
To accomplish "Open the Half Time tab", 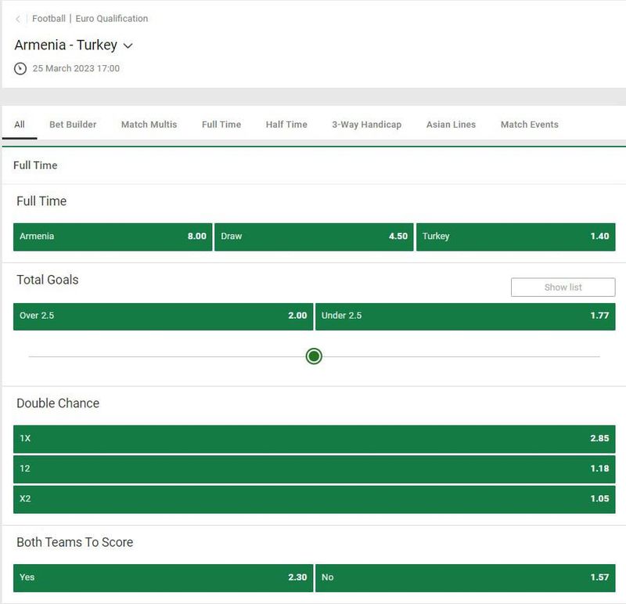I will [286, 125].
